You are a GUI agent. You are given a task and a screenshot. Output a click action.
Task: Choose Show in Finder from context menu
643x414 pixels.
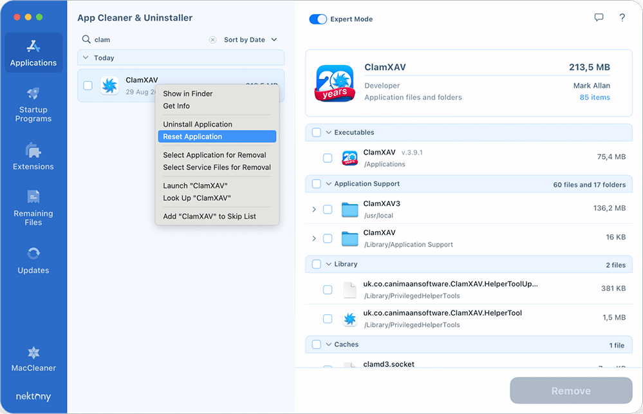pyautogui.click(x=217, y=93)
